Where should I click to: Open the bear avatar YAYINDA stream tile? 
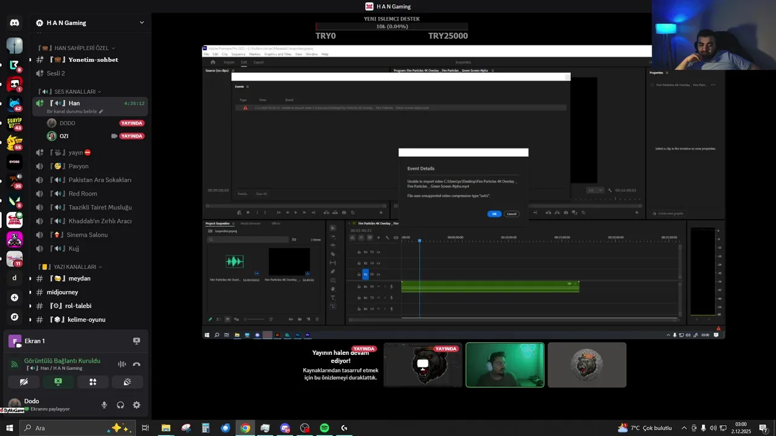point(423,365)
